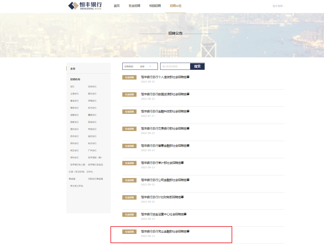Select 杭州分行 in the sidebar

coord(92,108)
